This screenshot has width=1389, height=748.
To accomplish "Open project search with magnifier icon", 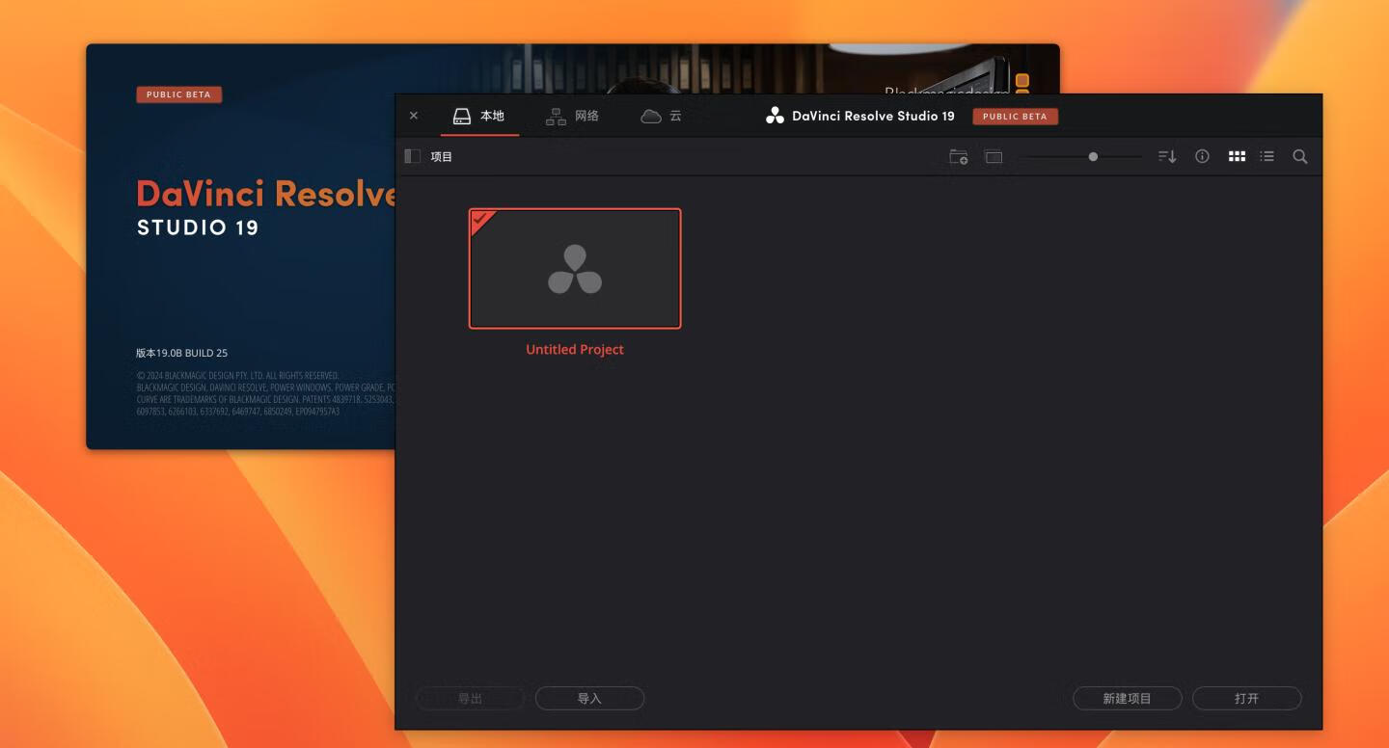I will 1300,156.
